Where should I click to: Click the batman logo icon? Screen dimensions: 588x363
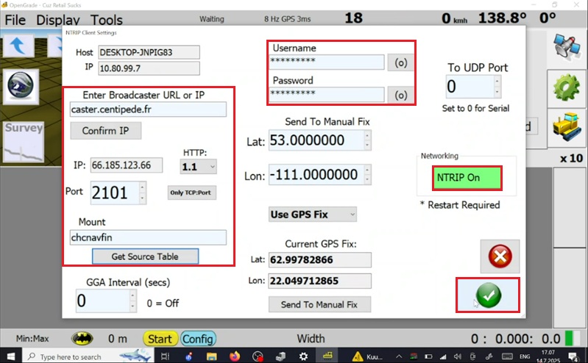click(x=82, y=339)
